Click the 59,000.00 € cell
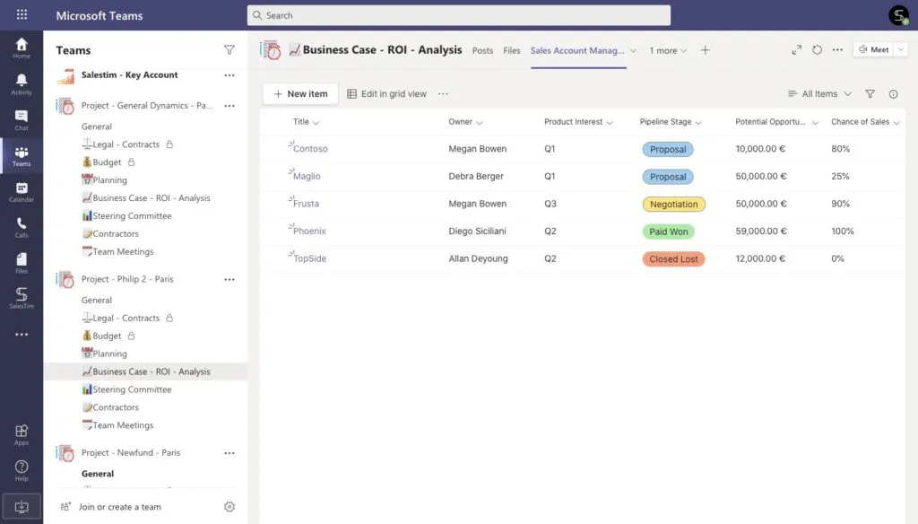The width and height of the screenshot is (918, 524). [x=761, y=231]
